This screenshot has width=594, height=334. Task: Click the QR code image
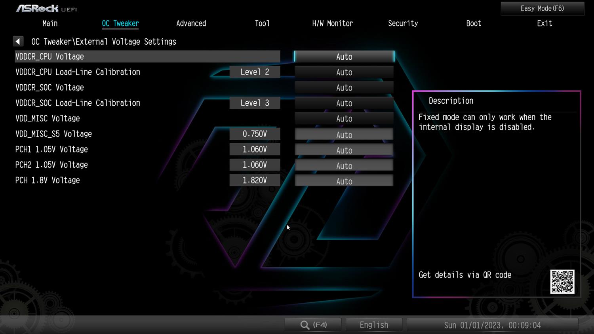[562, 281]
